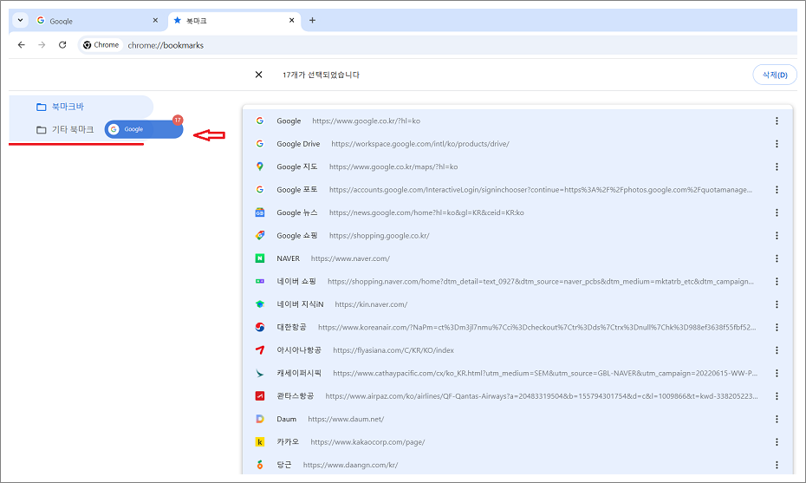Open more actions for Daum bookmark
This screenshot has height=483, width=806.
tap(777, 419)
